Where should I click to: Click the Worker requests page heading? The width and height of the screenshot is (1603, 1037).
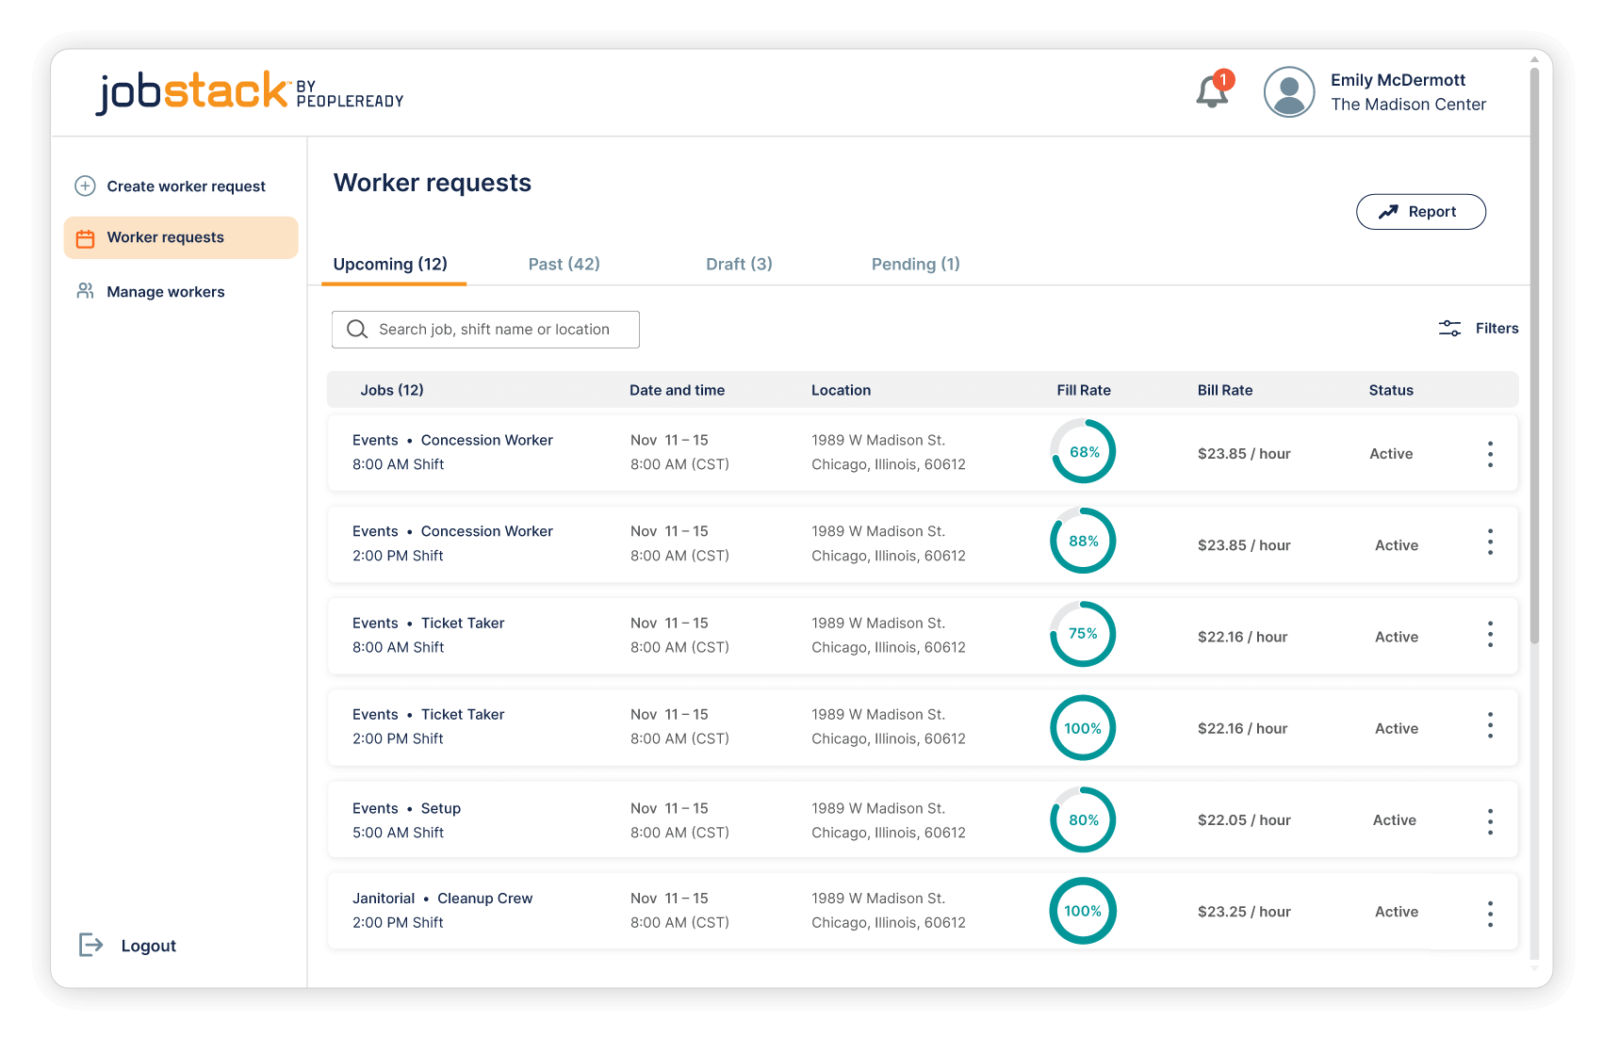433,183
